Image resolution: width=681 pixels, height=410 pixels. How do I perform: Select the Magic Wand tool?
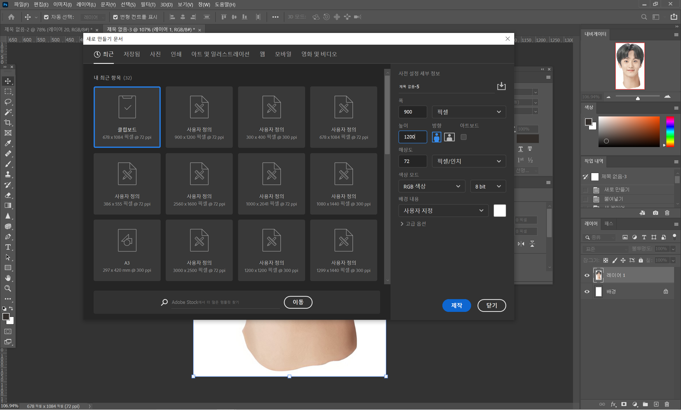(8, 112)
